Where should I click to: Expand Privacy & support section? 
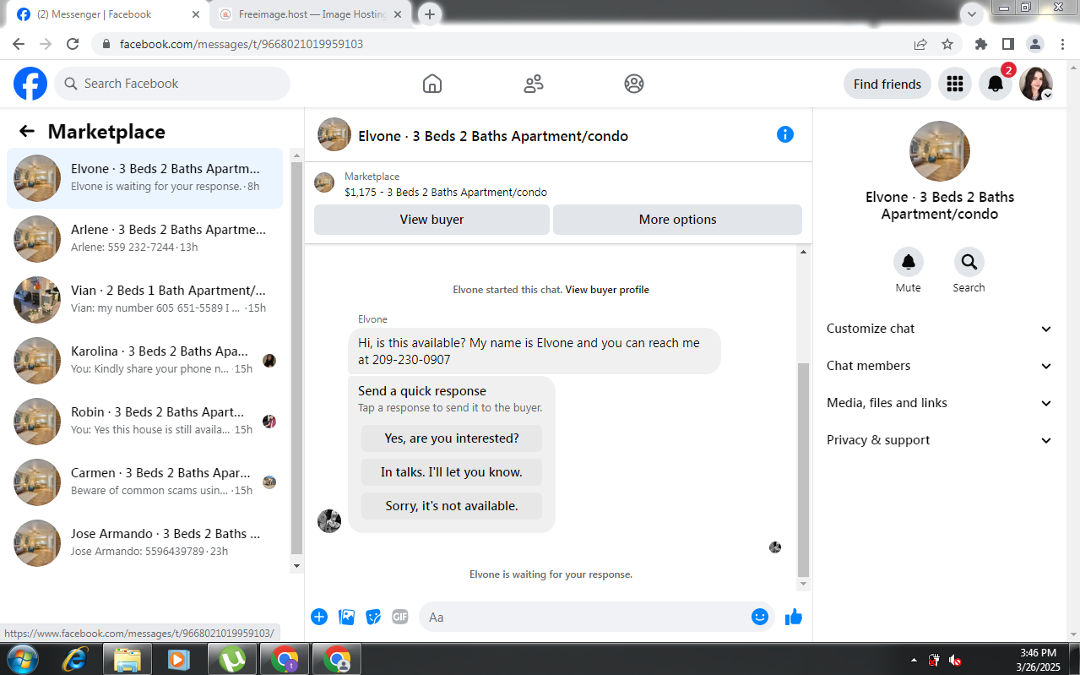pos(940,440)
